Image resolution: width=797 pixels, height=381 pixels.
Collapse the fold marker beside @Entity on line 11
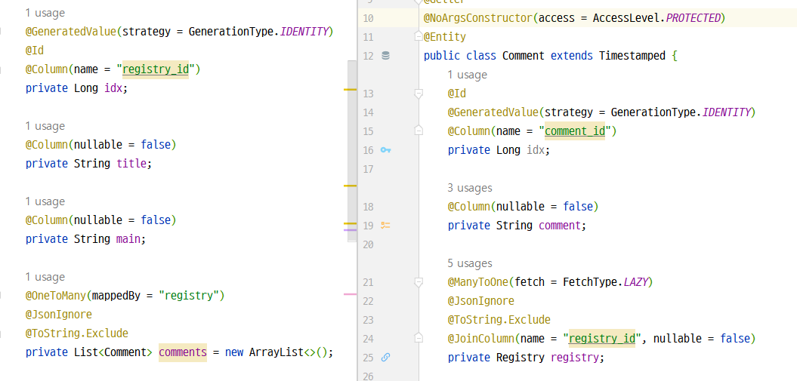click(x=419, y=37)
